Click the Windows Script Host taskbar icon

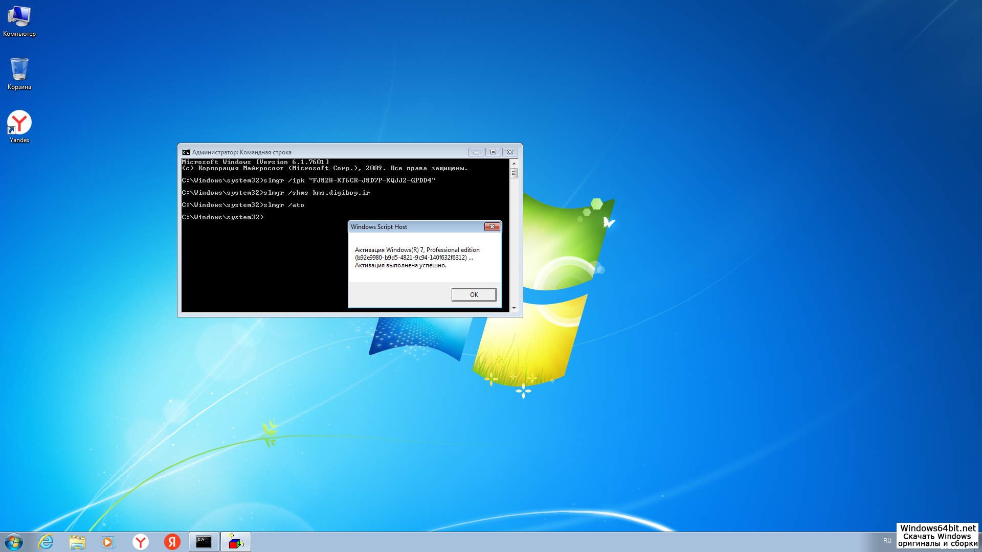(235, 542)
